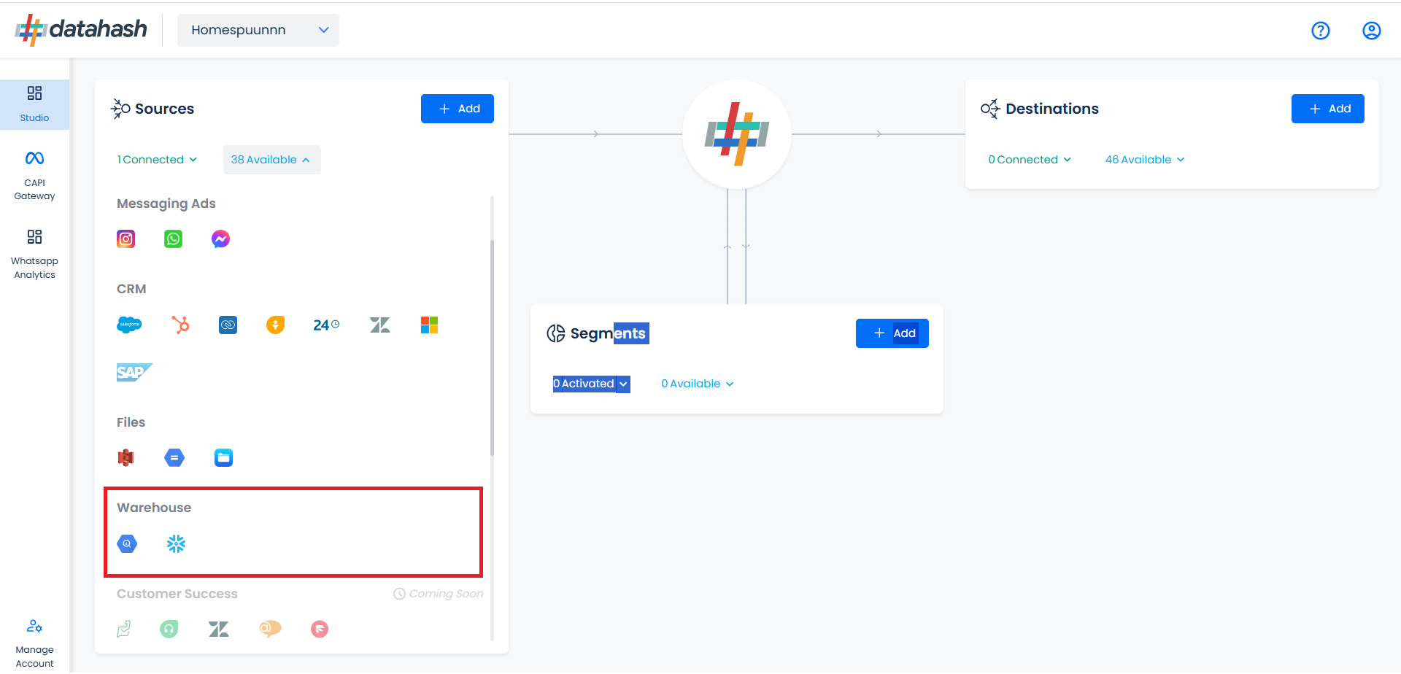Open Studio in the sidebar
The width and height of the screenshot is (1401, 674).
(34, 104)
